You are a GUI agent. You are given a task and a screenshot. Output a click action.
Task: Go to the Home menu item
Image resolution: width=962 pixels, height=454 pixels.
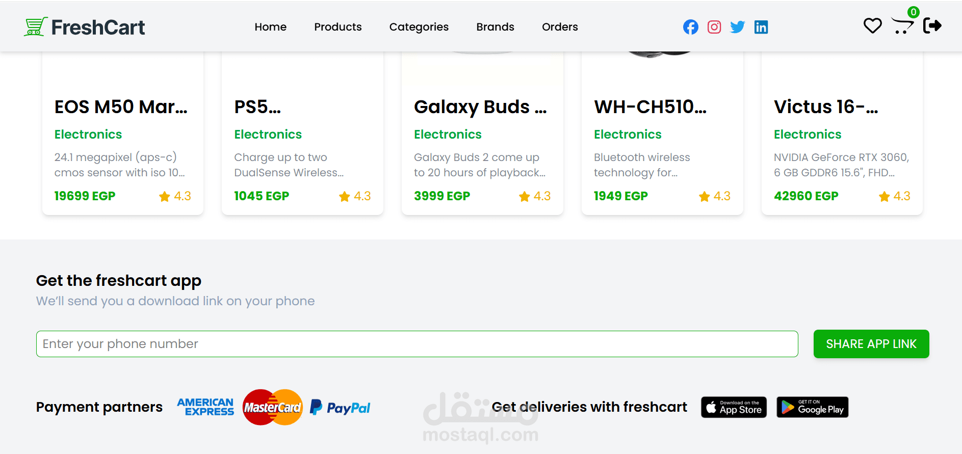(270, 27)
